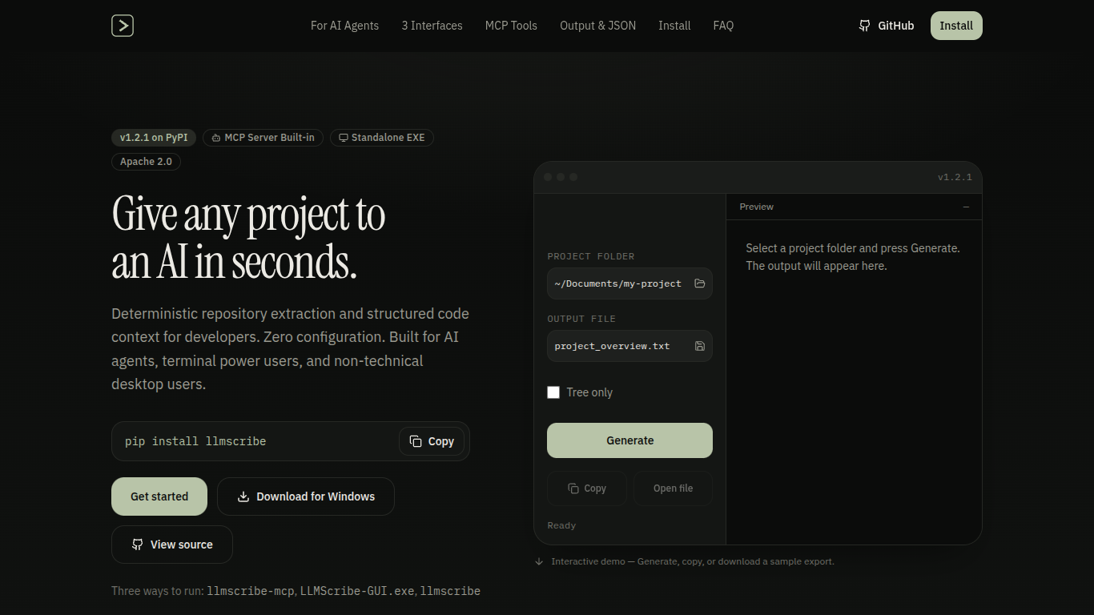Screen dimensions: 1094x615
Task: Click the Open file button
Action: coord(673,488)
